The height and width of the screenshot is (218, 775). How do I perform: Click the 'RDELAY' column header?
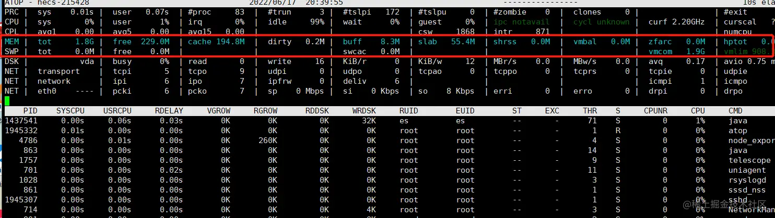point(169,111)
